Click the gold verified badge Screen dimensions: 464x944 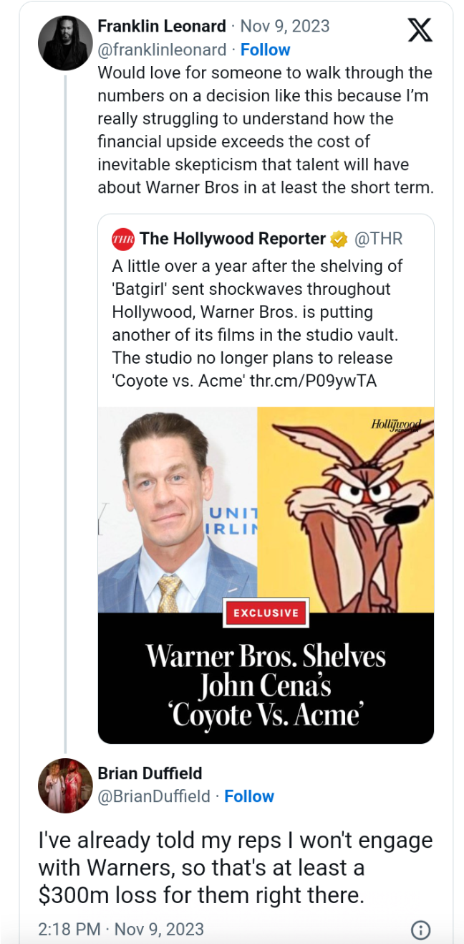point(338,239)
